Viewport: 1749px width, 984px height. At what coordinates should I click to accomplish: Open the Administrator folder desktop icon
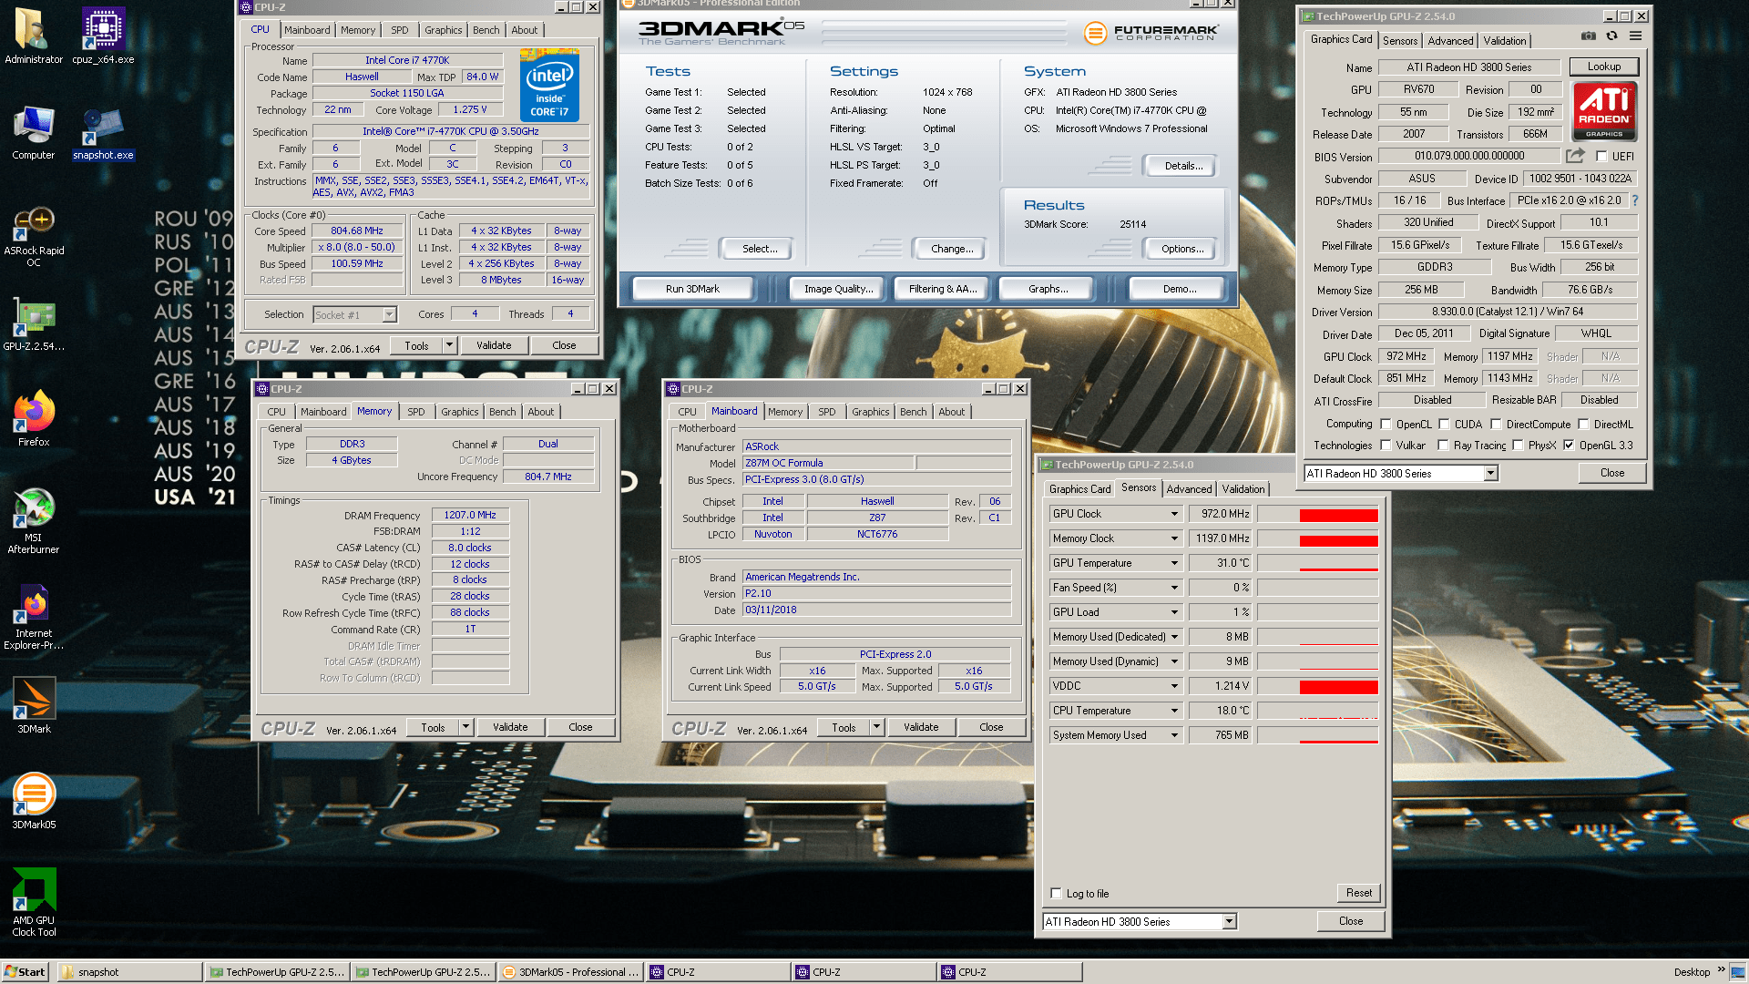(x=34, y=36)
